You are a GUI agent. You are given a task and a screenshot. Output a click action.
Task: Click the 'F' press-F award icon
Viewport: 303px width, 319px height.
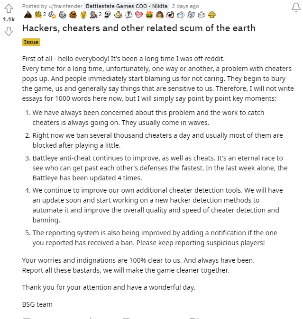click(128, 15)
